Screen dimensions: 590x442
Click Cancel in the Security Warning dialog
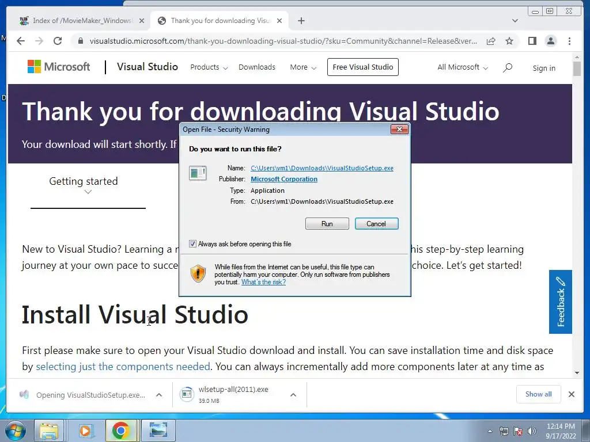pyautogui.click(x=376, y=224)
